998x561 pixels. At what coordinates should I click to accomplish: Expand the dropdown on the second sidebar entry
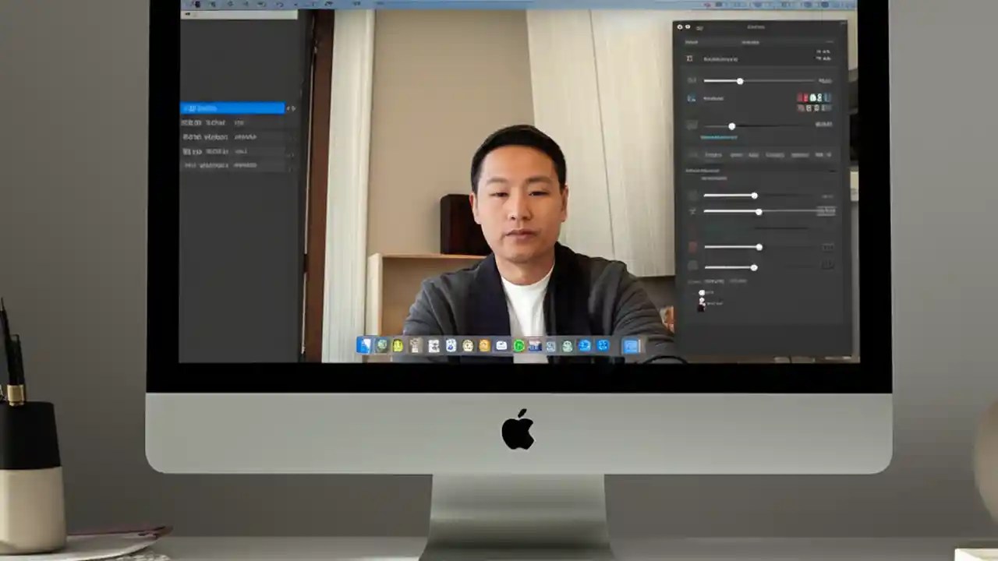click(x=292, y=122)
